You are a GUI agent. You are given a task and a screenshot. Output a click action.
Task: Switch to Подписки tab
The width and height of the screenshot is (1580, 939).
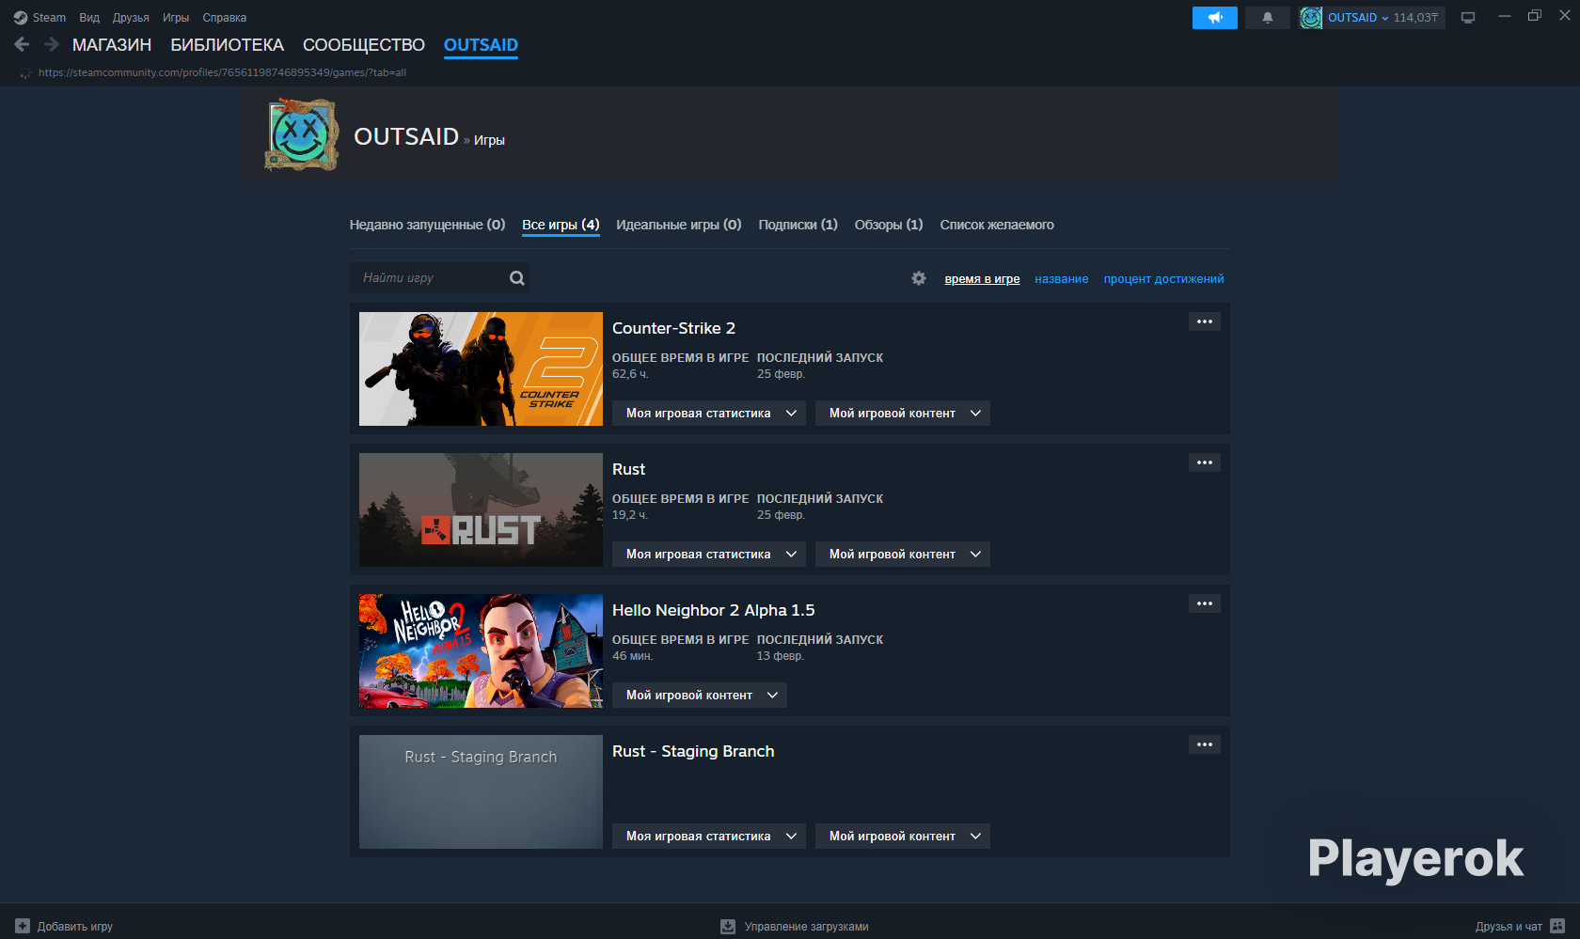tap(798, 225)
